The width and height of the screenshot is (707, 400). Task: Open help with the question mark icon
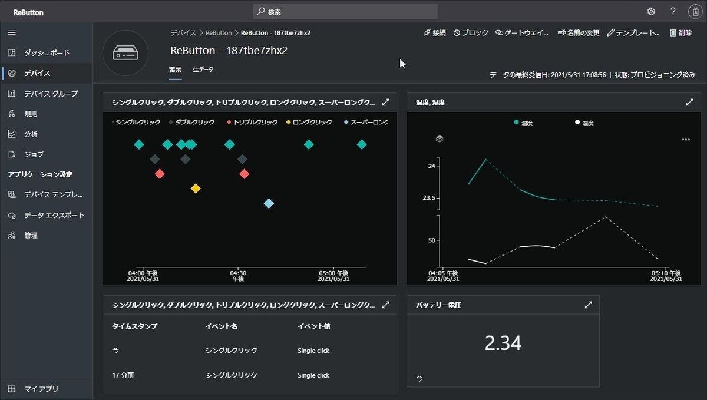(673, 12)
